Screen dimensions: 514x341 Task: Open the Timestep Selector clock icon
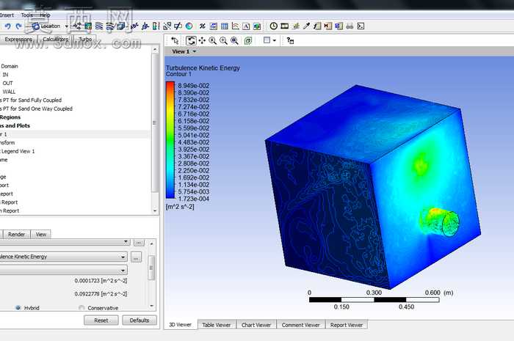[x=274, y=26]
